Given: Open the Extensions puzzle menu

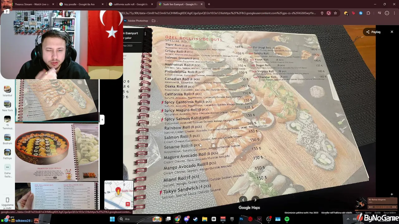Looking at the screenshot, I should [368, 13].
